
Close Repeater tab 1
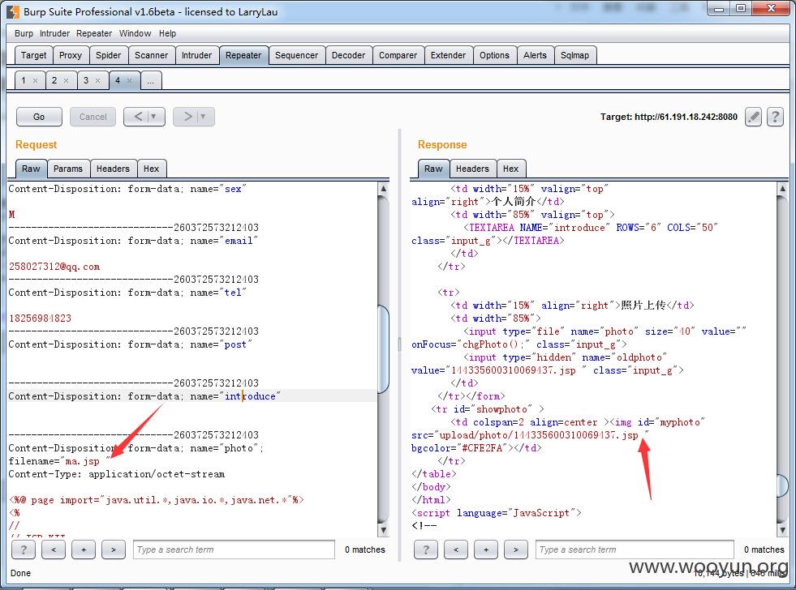tap(35, 80)
